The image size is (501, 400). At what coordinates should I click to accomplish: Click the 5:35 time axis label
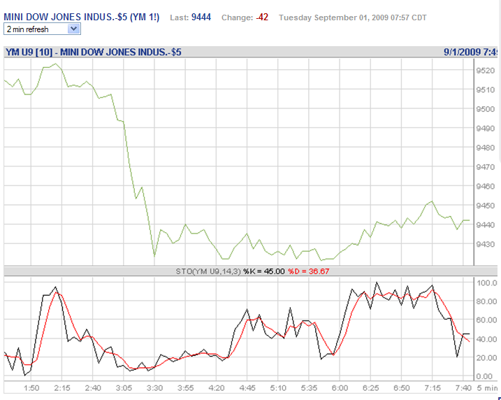pyautogui.click(x=309, y=388)
